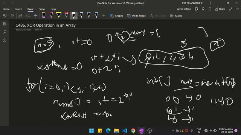Click the Saved offline status
The height and width of the screenshot is (135, 241).
[184, 9]
